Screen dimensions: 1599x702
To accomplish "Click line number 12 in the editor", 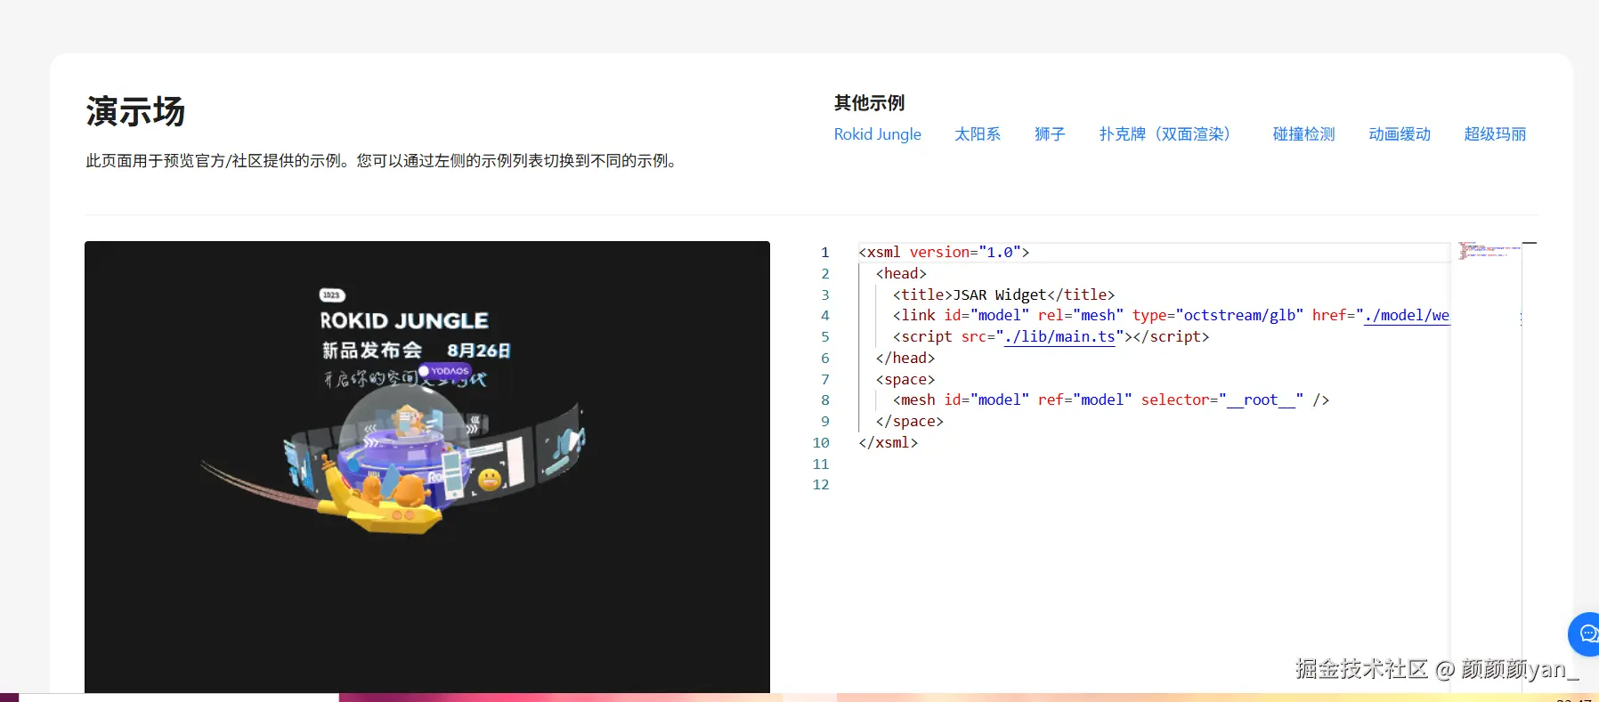I will tap(821, 485).
